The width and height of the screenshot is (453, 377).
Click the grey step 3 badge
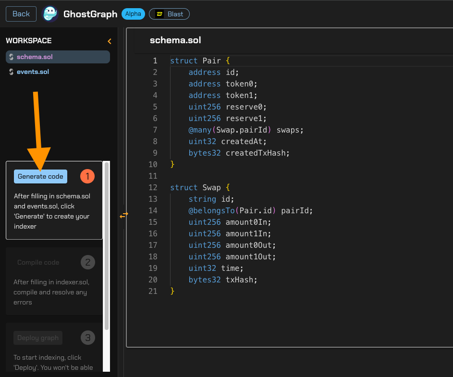coord(87,338)
